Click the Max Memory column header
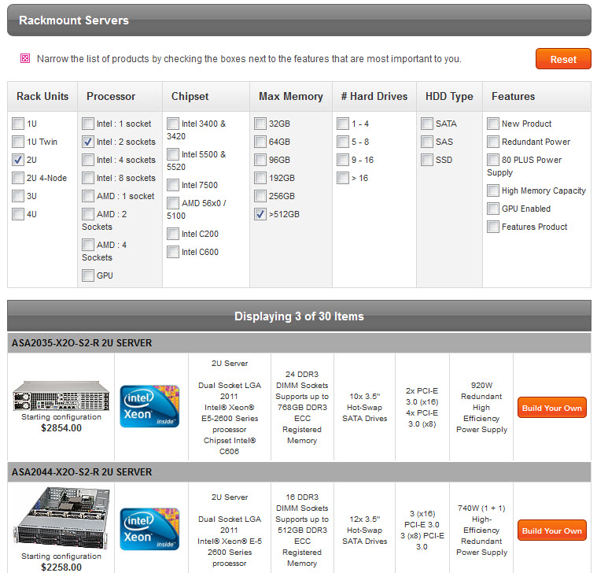 click(291, 96)
